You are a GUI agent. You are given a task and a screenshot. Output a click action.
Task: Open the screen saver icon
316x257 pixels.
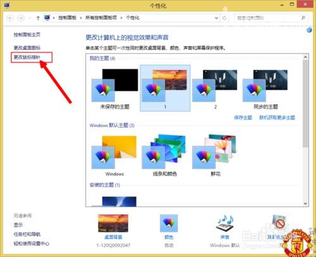(279, 223)
